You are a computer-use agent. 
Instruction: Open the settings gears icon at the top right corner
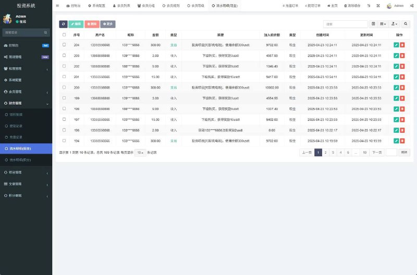412,6
